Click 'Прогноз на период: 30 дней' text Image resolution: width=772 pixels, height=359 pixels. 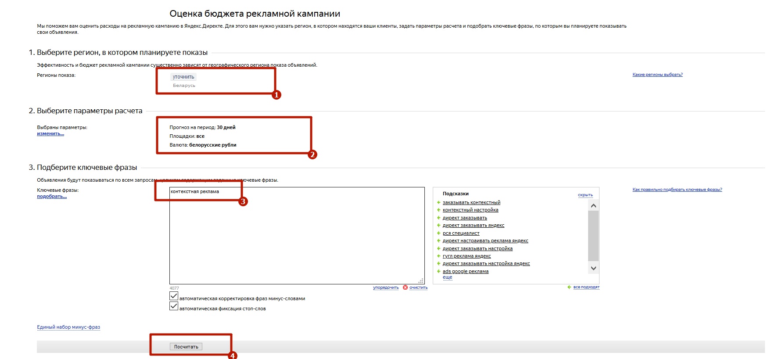coord(202,127)
